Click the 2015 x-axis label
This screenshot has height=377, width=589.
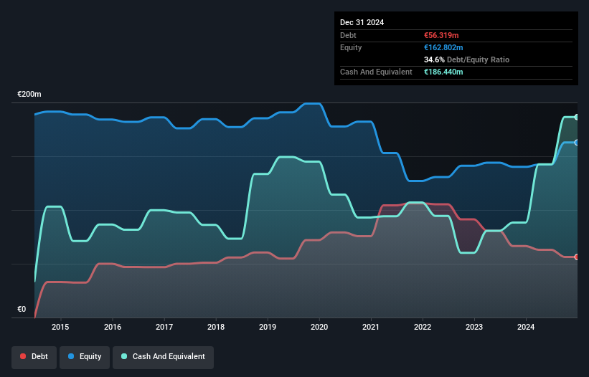(61, 328)
